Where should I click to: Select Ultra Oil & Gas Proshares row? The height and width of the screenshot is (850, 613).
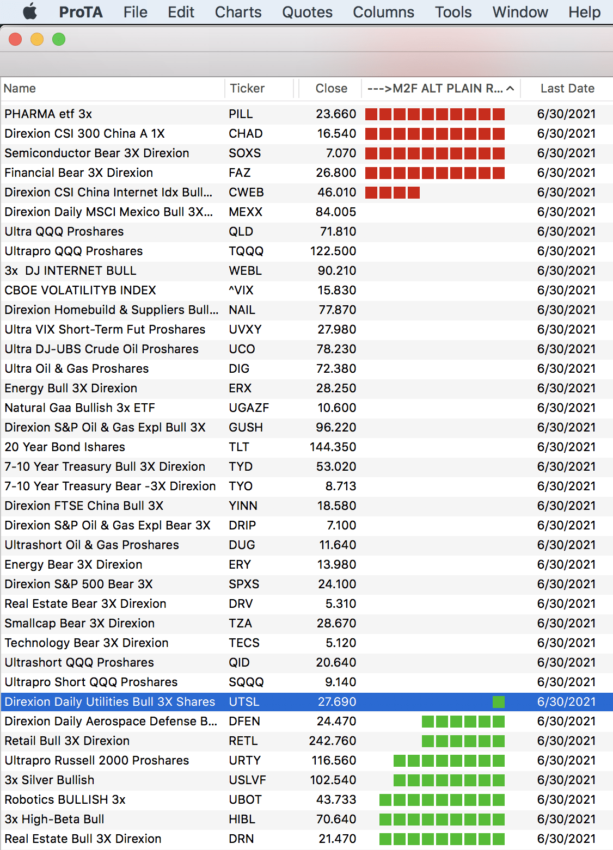pos(306,368)
